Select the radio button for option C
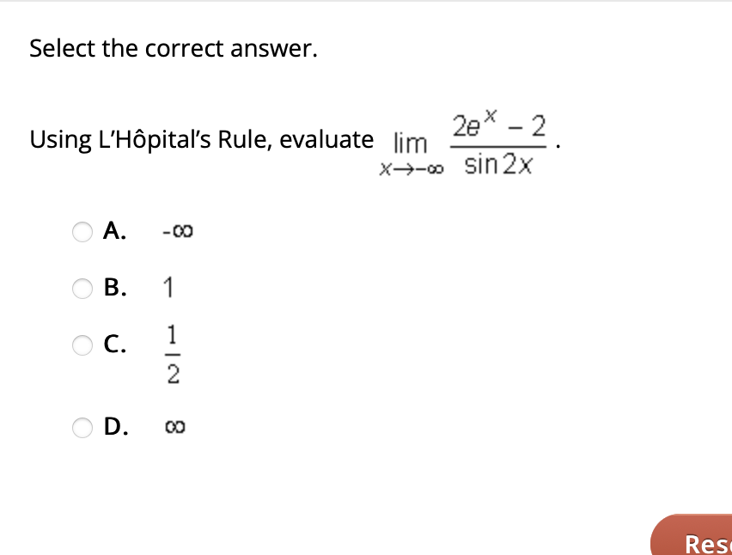Viewport: 732px width, 555px height. tap(82, 345)
